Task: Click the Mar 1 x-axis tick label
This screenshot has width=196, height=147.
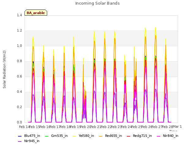Action: click(x=177, y=126)
